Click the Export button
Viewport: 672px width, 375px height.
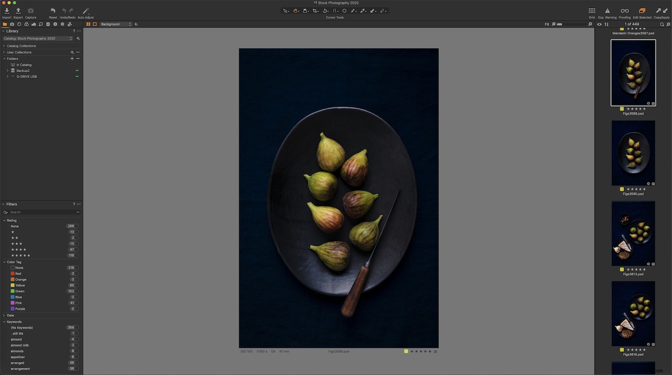(x=18, y=11)
